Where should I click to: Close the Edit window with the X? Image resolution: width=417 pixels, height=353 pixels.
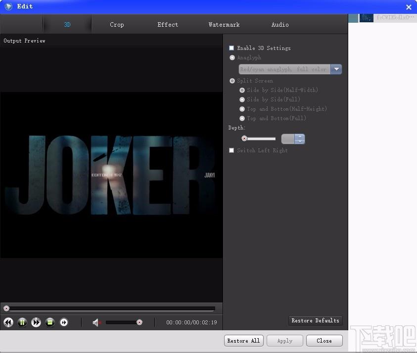tap(409, 7)
